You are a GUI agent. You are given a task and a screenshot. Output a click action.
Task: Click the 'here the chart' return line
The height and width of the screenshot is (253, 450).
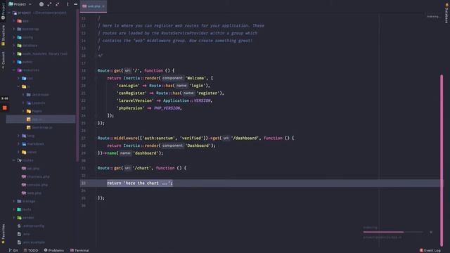pos(140,183)
